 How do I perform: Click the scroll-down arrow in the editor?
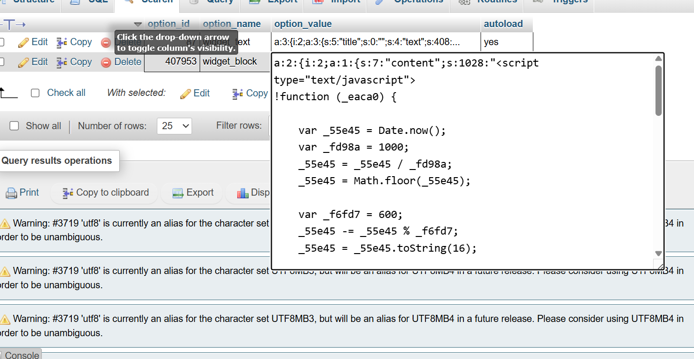click(658, 254)
